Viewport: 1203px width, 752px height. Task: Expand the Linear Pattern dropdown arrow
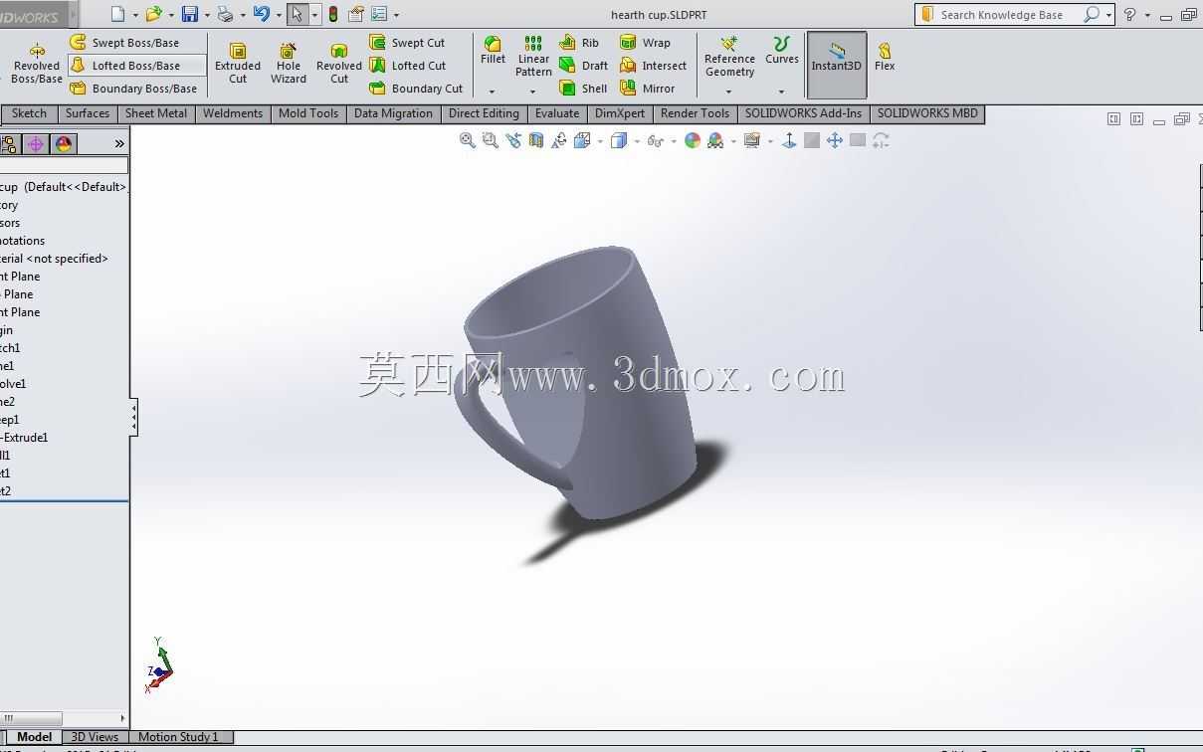pyautogui.click(x=533, y=92)
